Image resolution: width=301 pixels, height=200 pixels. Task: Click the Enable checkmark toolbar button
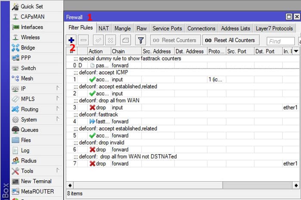pyautogui.click(x=98, y=40)
